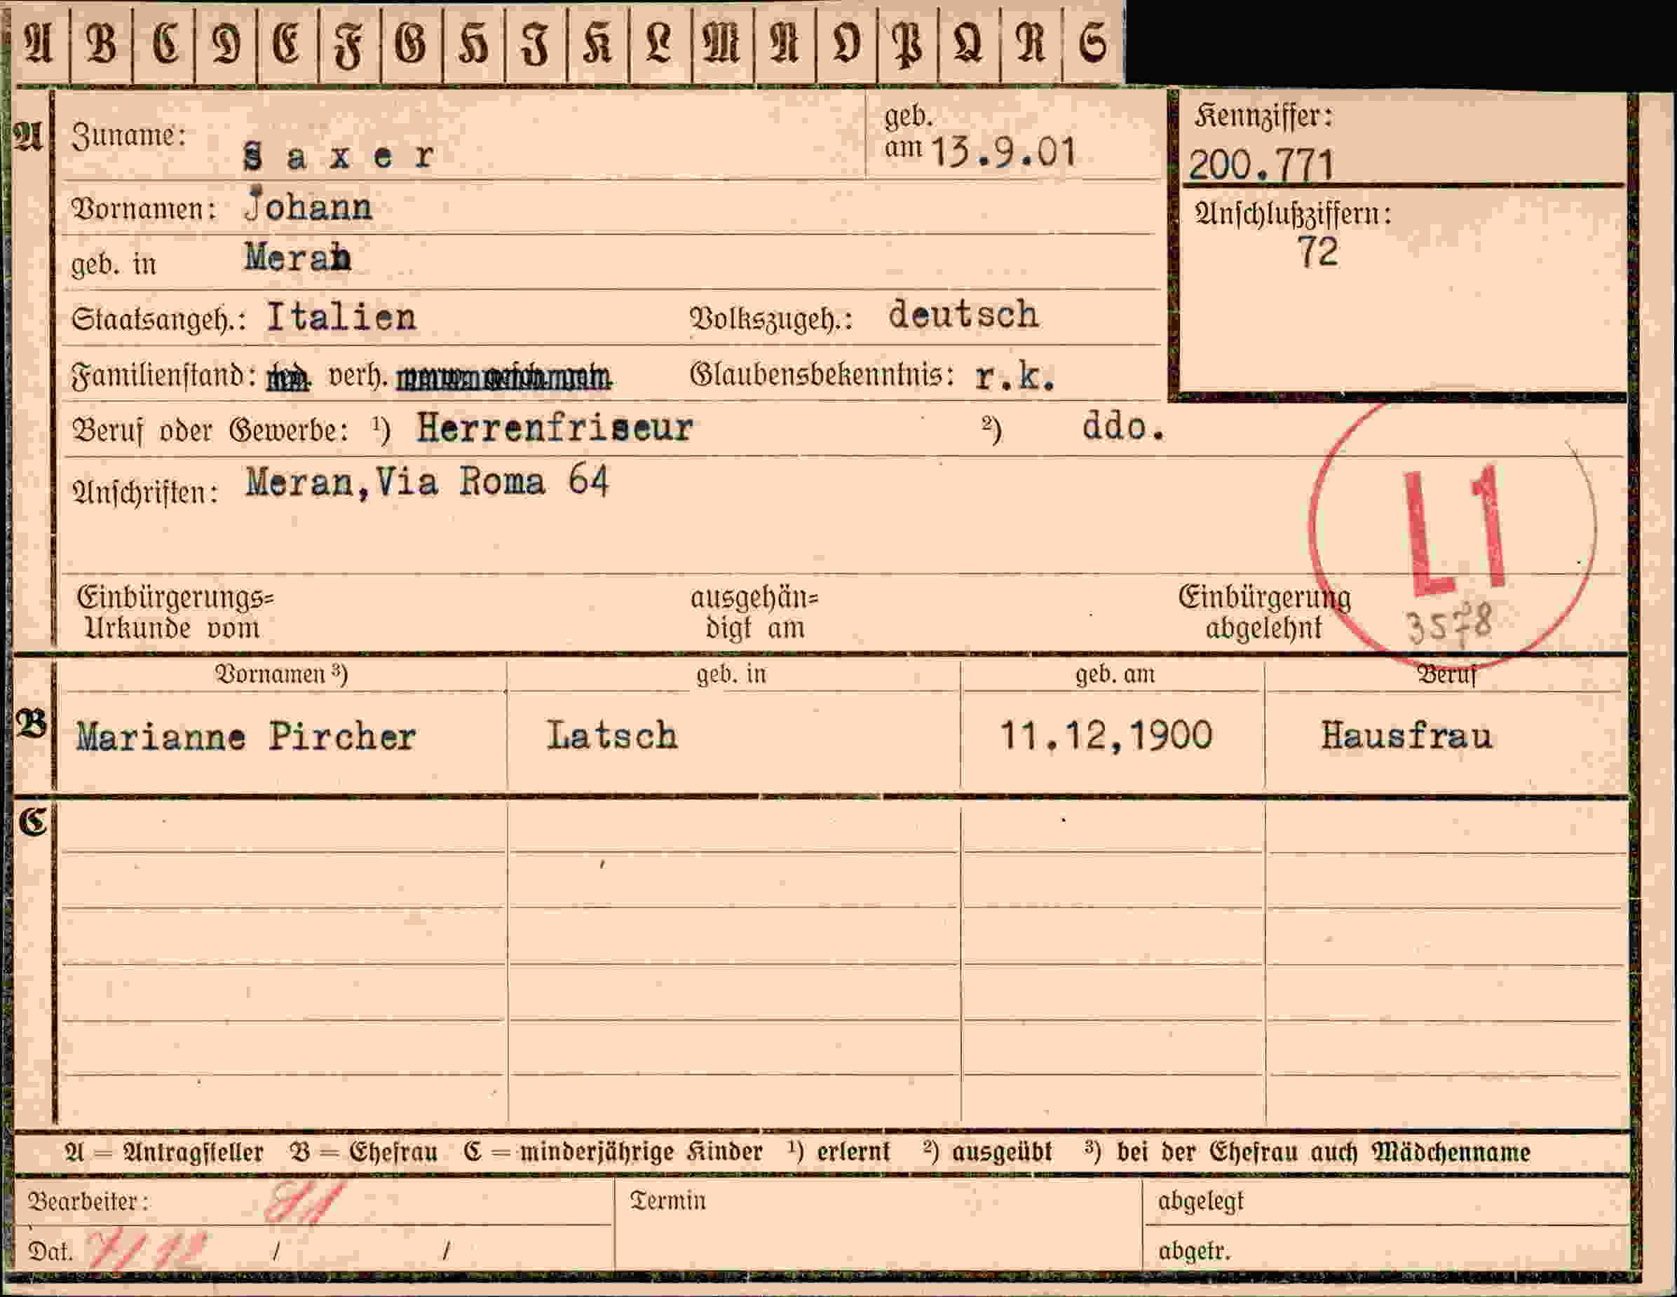
Task: Select the 'H' alphabet index tab
Action: tap(474, 43)
